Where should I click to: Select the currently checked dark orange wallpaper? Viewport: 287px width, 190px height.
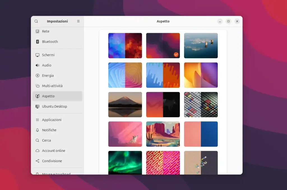pyautogui.click(x=163, y=45)
